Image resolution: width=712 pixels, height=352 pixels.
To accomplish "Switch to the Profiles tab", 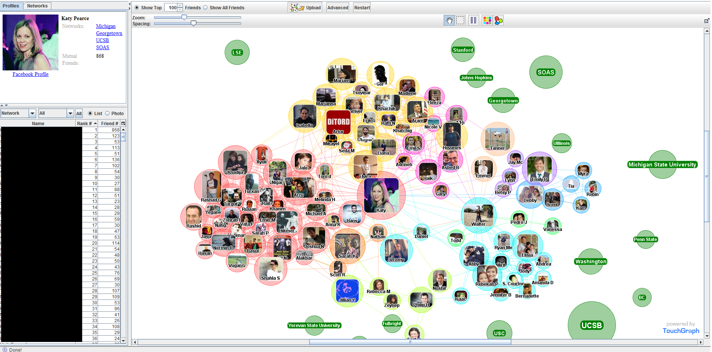I will click(11, 6).
